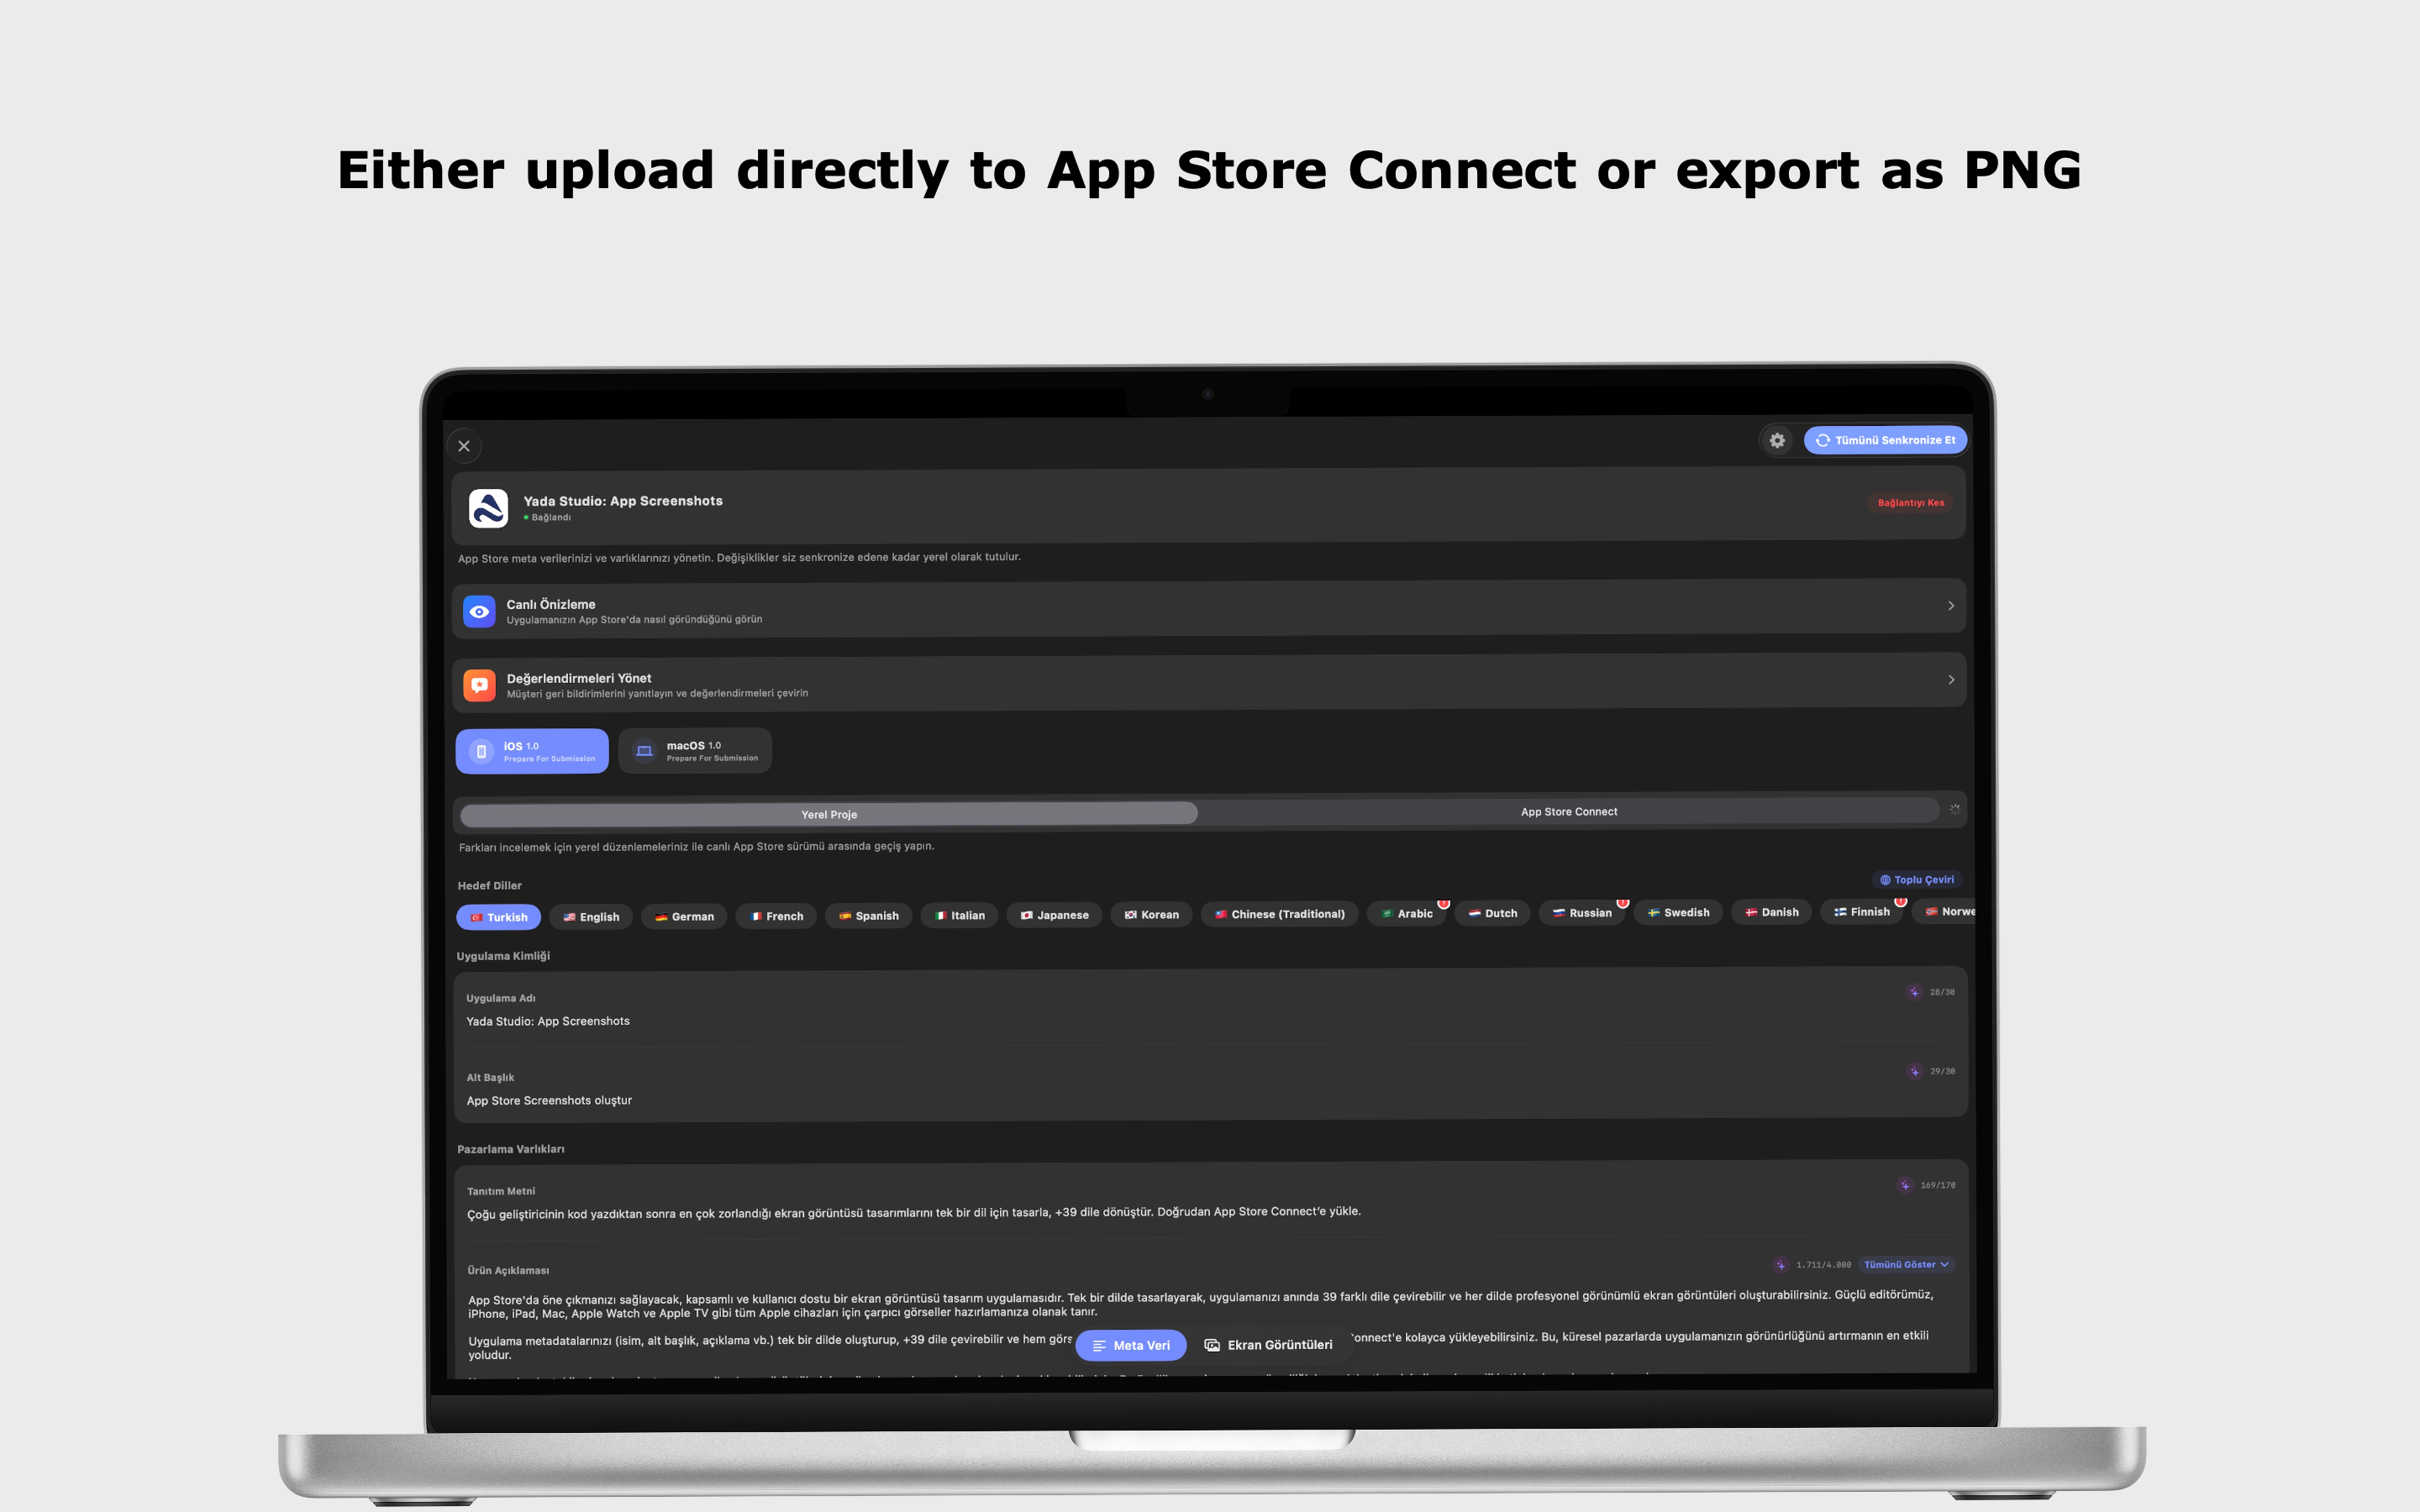Viewport: 2420px width, 1512px height.
Task: Click the AI sparkle icon for Alt Başlık
Action: click(x=1914, y=1071)
